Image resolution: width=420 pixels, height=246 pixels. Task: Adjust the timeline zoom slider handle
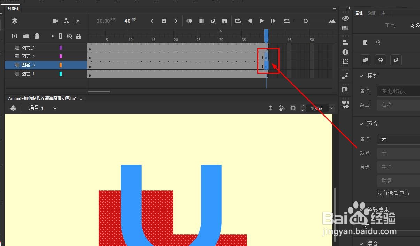[306, 21]
